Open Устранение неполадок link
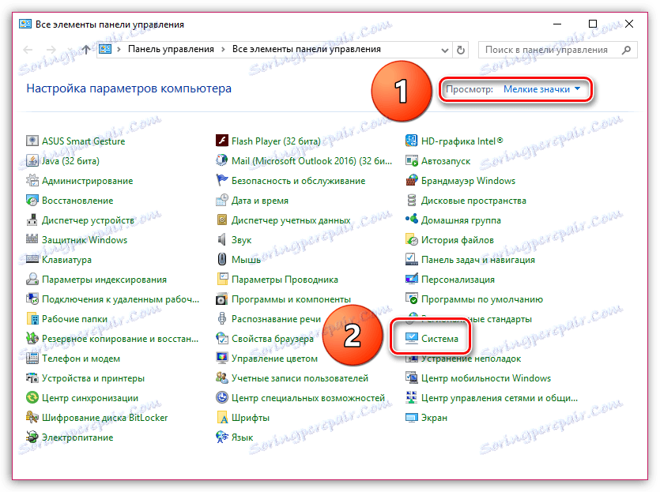 click(x=471, y=359)
